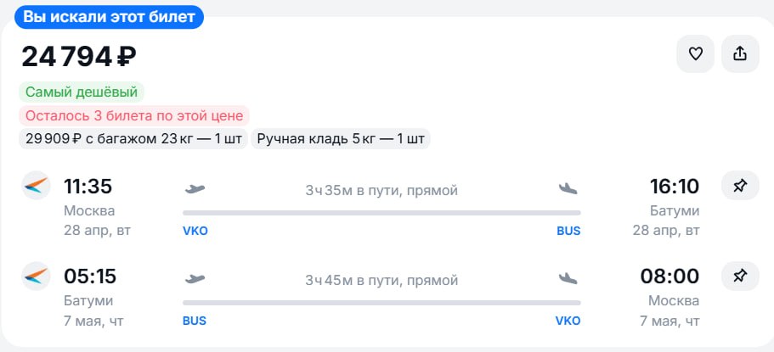The width and height of the screenshot is (774, 352).
Task: Add this ticket to favorites with heart icon
Action: point(695,54)
